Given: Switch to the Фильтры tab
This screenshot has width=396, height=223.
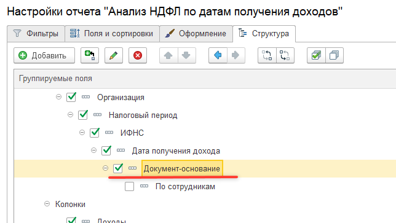Looking at the screenshot, I should [36, 34].
